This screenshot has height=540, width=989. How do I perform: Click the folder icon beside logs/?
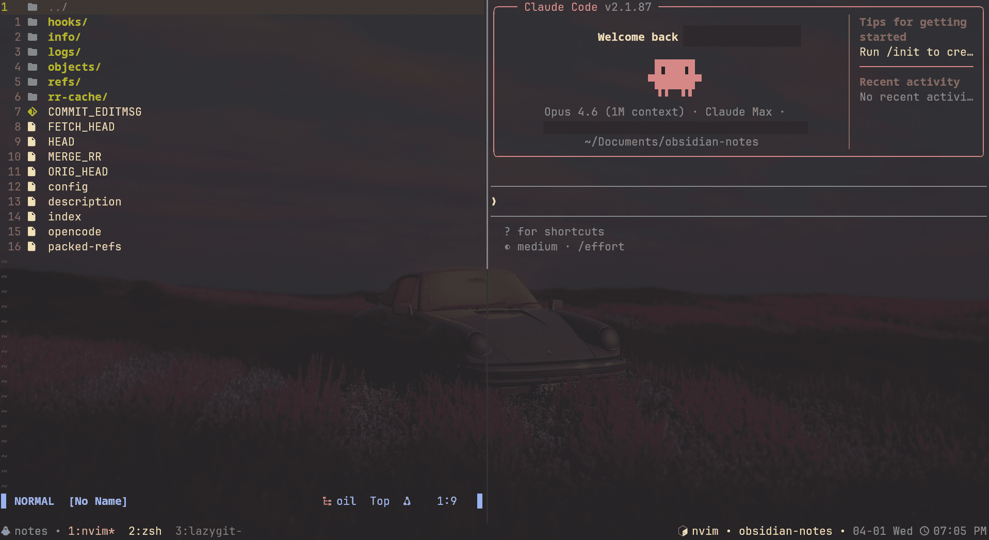33,52
